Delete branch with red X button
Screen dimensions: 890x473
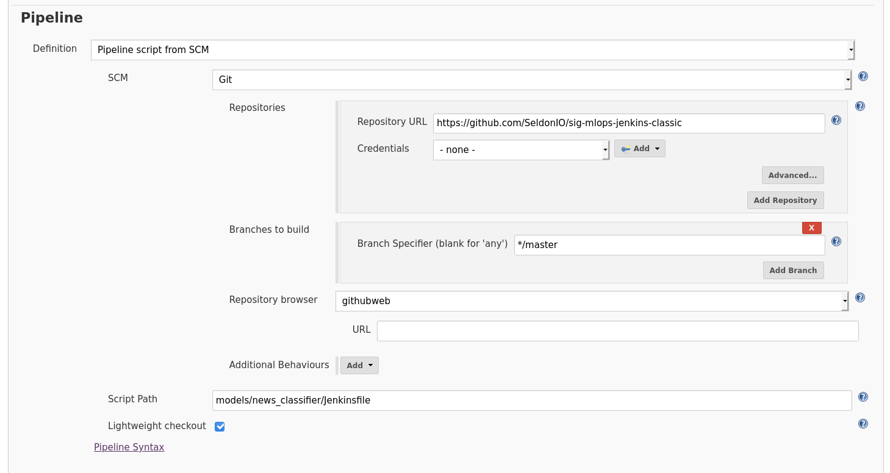(811, 228)
